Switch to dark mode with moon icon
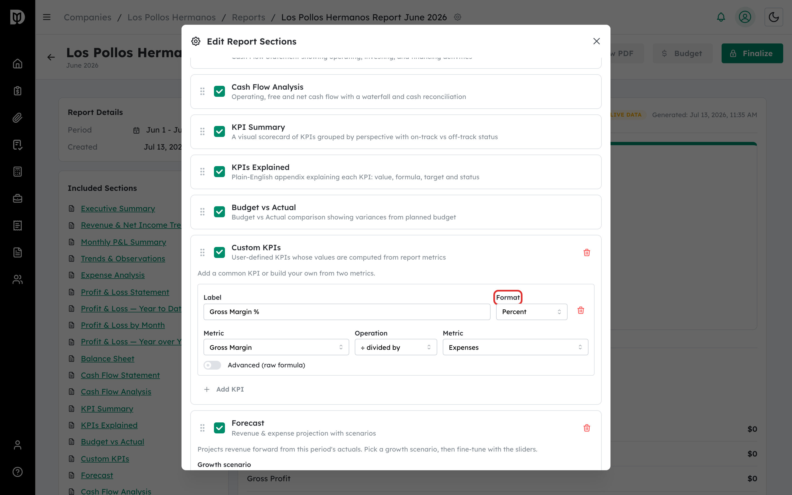The height and width of the screenshot is (495, 792). 774,17
